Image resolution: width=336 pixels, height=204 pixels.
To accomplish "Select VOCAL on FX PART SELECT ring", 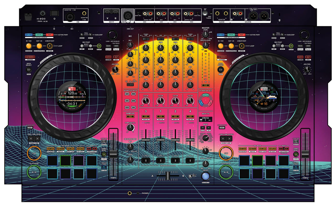I will tap(206, 95).
